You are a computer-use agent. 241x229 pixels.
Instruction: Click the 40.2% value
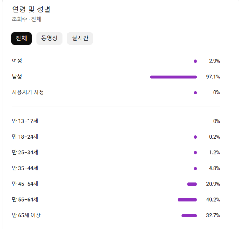(x=213, y=200)
